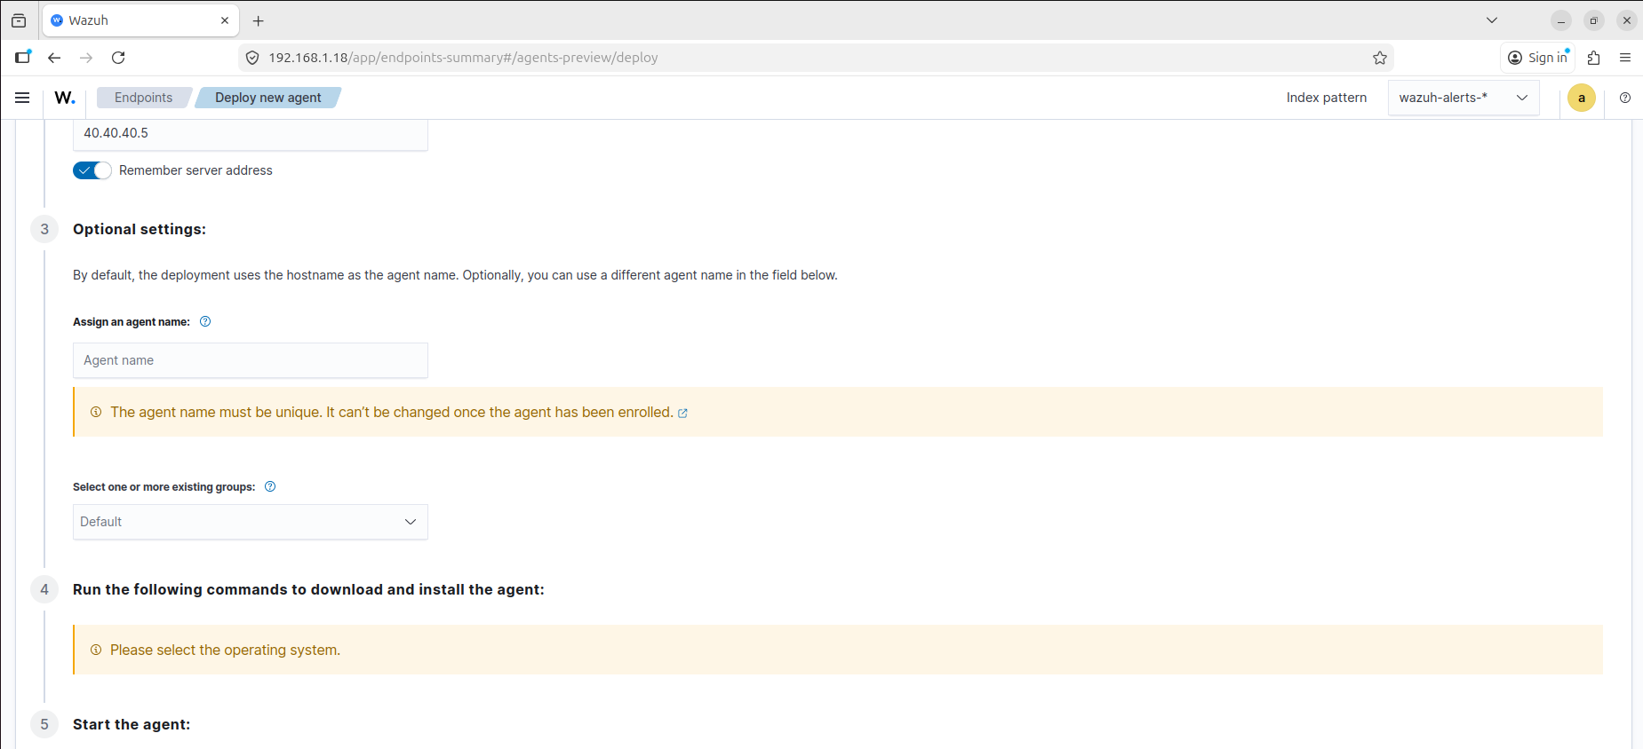The width and height of the screenshot is (1643, 749).
Task: Click the Wazuh logo home icon
Action: 65,98
